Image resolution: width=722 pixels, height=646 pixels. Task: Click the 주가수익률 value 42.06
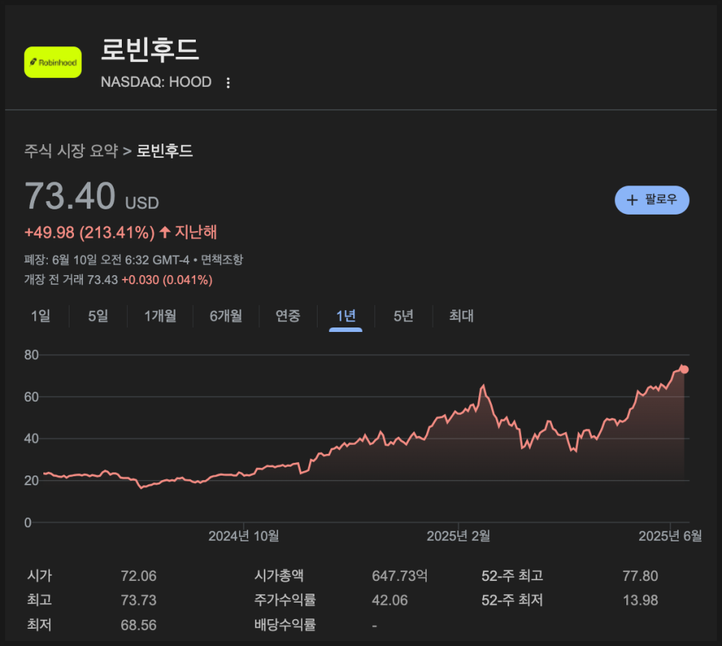pyautogui.click(x=389, y=600)
